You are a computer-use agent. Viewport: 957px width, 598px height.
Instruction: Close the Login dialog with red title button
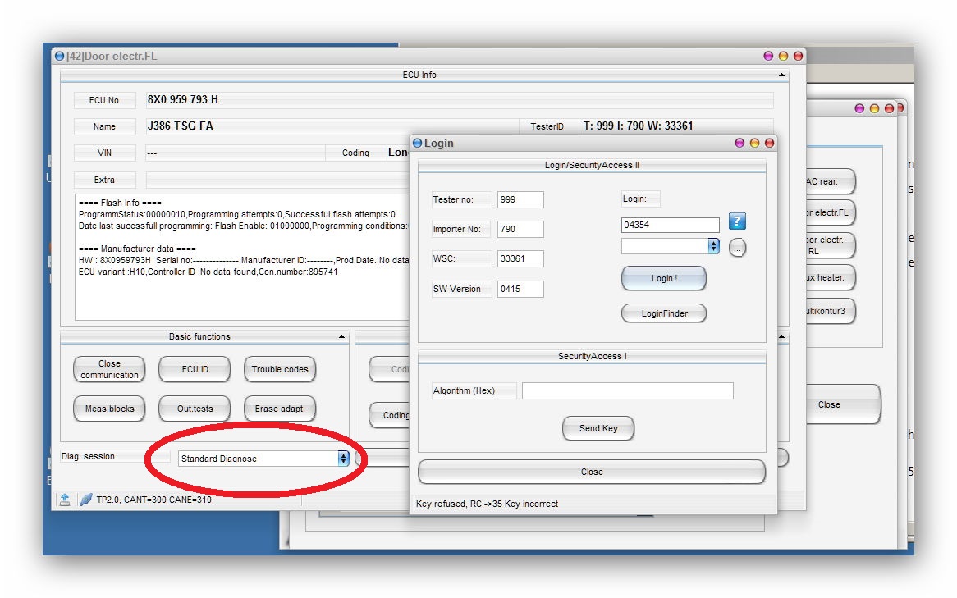(x=769, y=143)
